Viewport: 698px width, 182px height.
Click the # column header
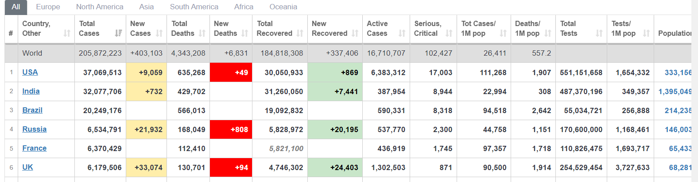11,29
